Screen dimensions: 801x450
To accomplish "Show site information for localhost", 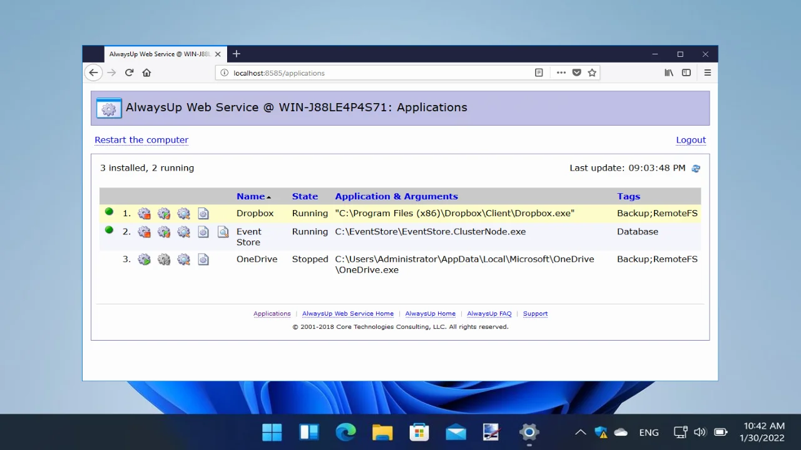I will 225,72.
